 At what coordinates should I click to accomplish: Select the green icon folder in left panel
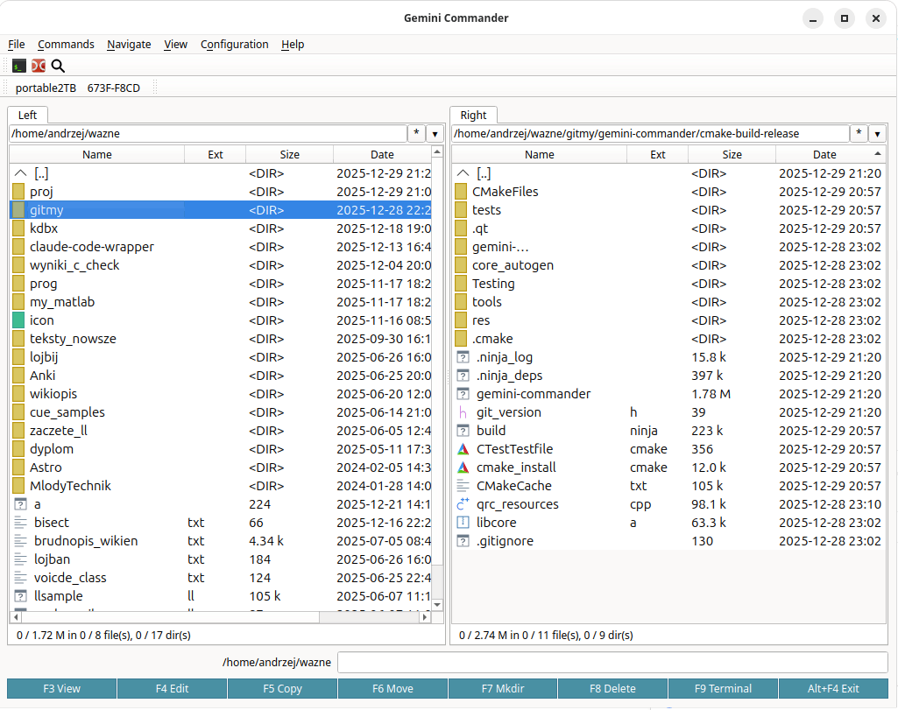click(19, 320)
